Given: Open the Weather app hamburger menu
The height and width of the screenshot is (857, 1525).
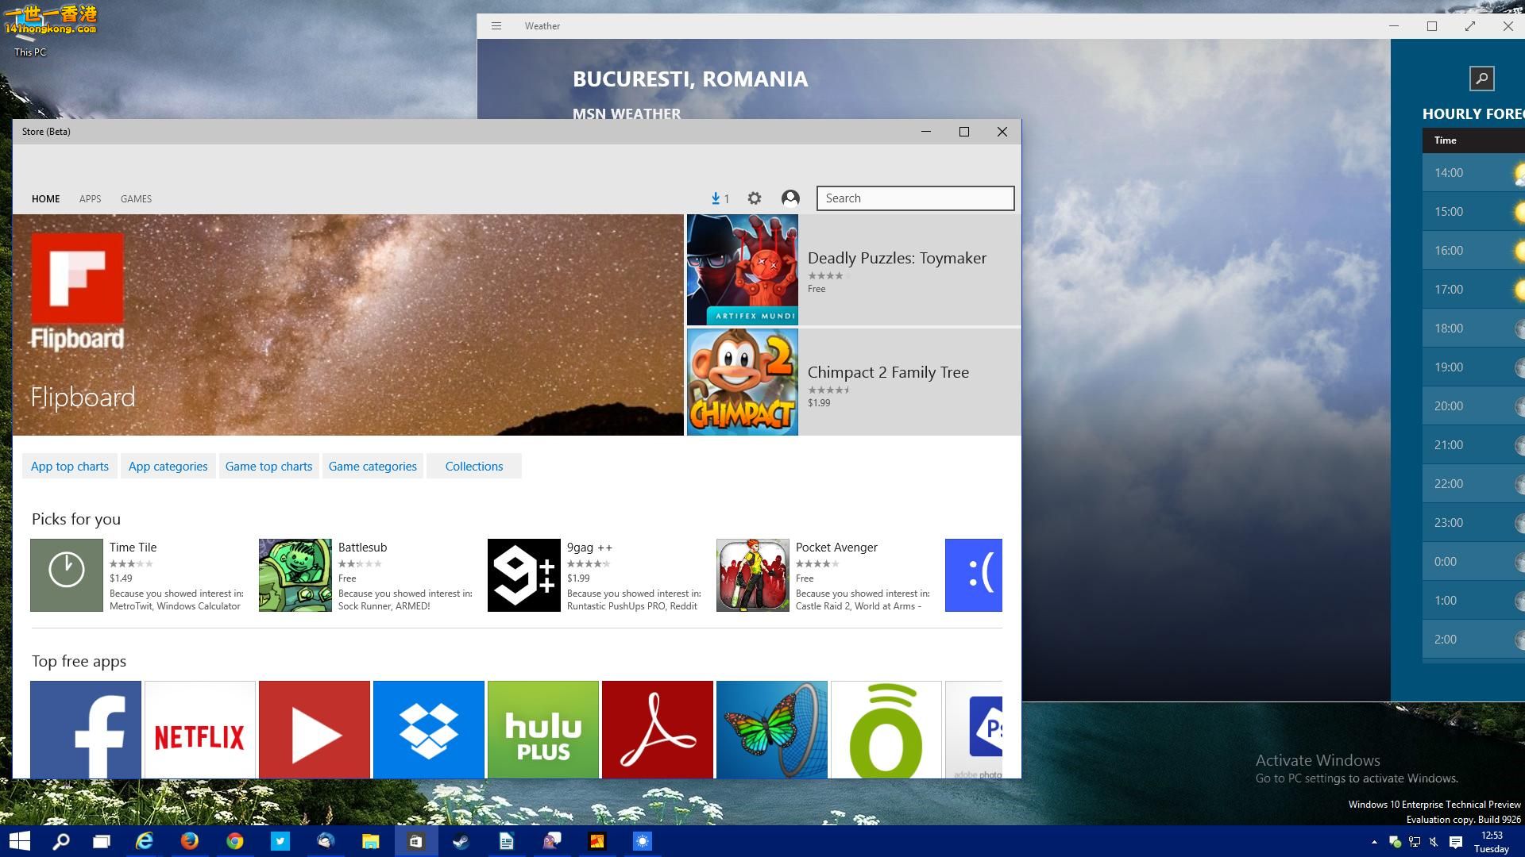Looking at the screenshot, I should (496, 26).
